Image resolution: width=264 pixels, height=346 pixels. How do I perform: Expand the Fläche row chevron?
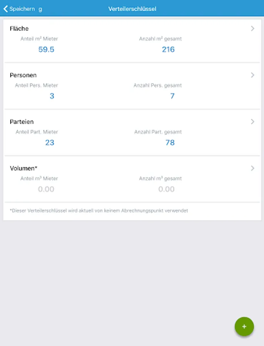(252, 28)
